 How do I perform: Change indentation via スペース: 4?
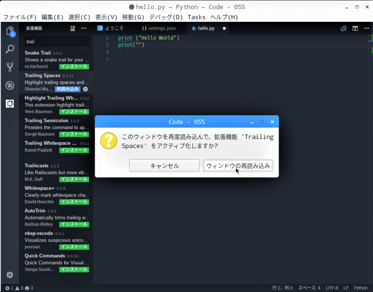[x=309, y=288]
